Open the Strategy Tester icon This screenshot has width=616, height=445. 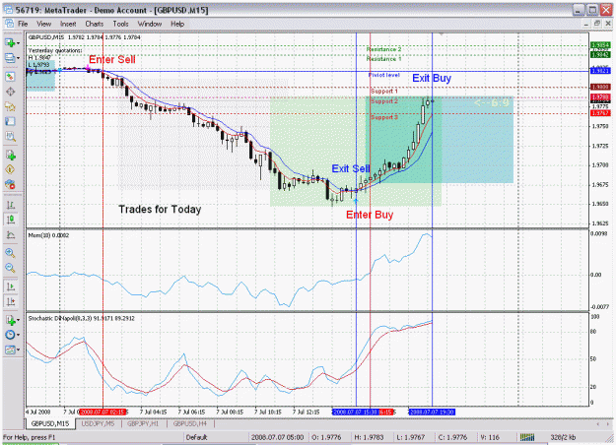pos(10,136)
